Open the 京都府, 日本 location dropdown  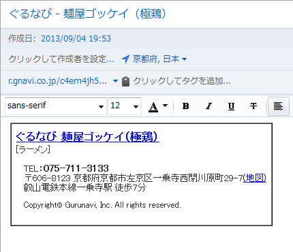click(159, 59)
